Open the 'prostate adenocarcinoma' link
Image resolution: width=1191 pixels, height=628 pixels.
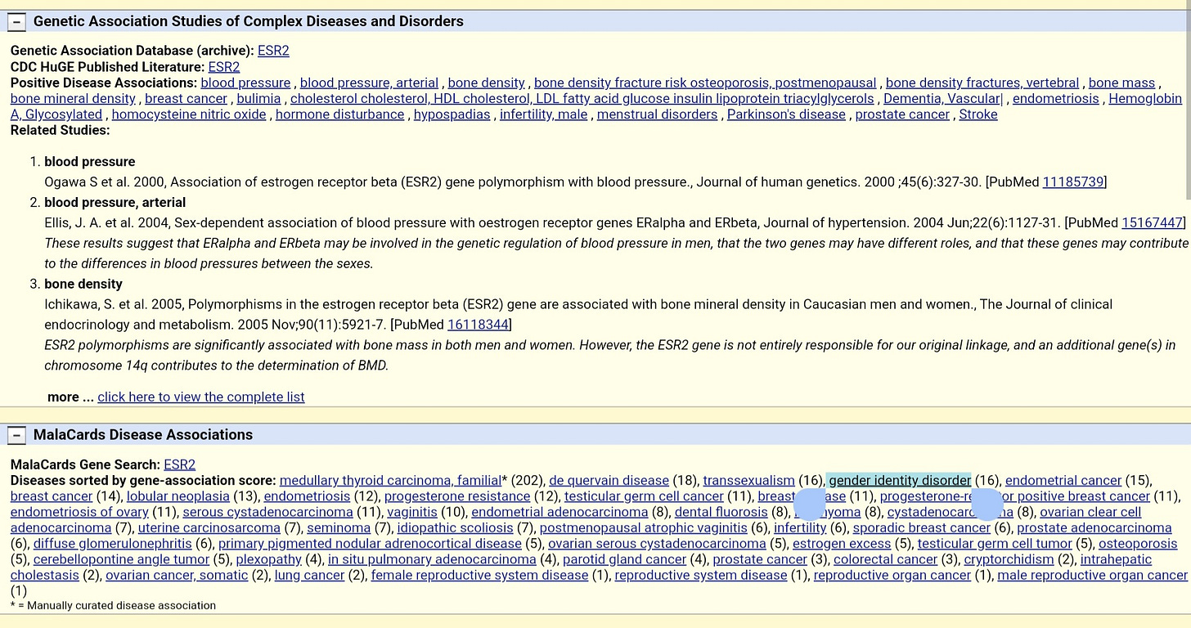point(1094,528)
